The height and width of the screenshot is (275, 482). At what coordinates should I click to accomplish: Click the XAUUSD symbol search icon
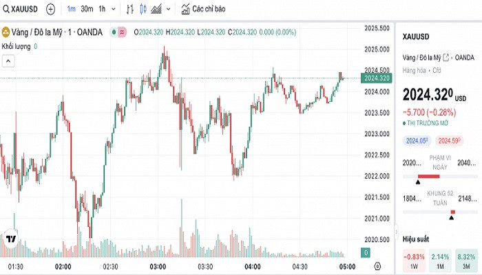[6, 10]
